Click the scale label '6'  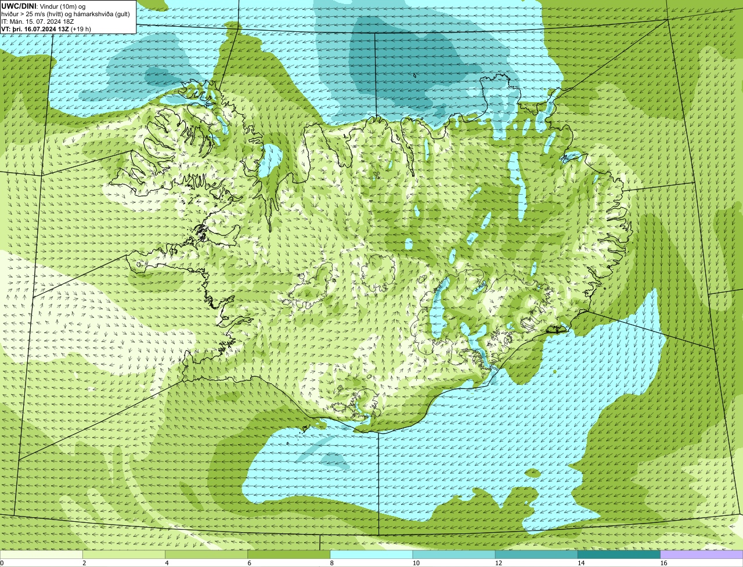click(x=250, y=563)
